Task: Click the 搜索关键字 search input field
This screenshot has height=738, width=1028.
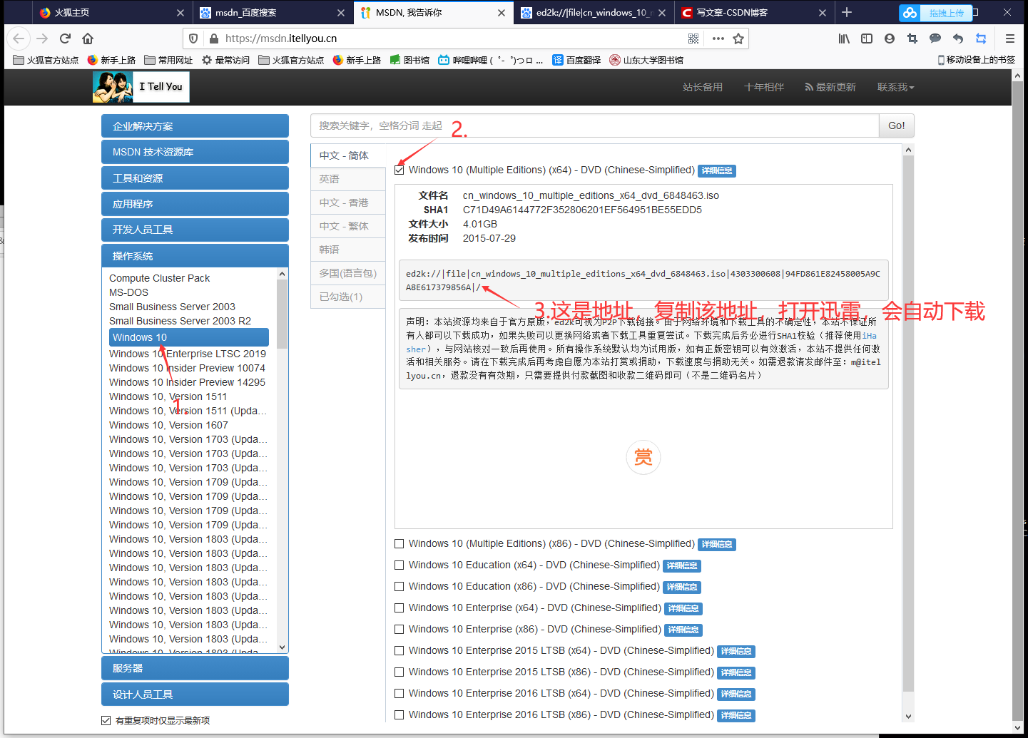Action: tap(594, 125)
